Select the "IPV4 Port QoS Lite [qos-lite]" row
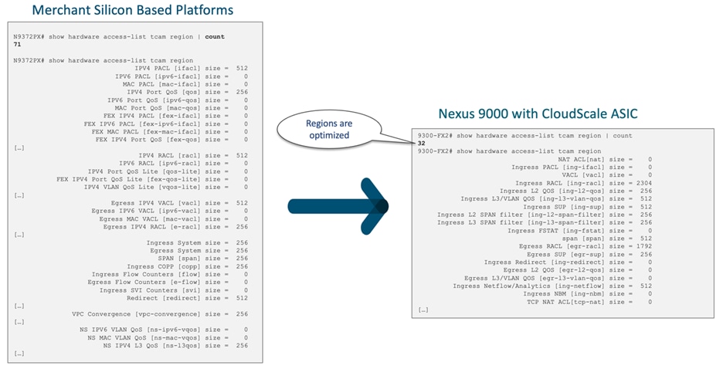The image size is (723, 369). click(x=168, y=171)
